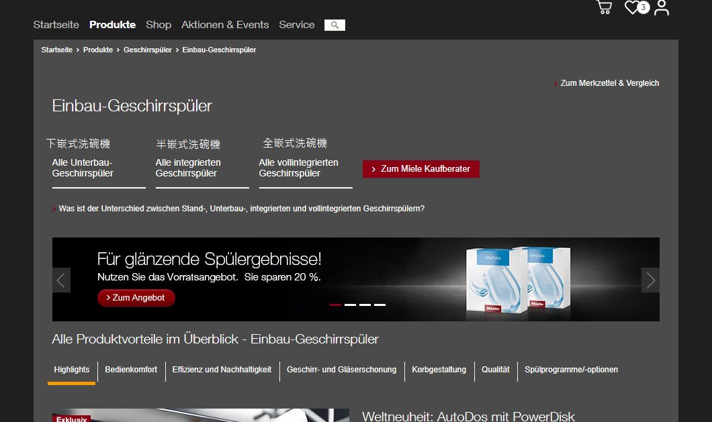Switch to Qualität tab
Screen dimensions: 712x422
tap(496, 370)
